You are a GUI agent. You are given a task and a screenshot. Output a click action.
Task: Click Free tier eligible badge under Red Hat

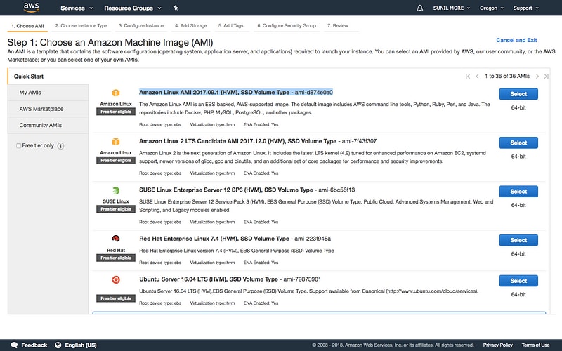click(x=116, y=258)
